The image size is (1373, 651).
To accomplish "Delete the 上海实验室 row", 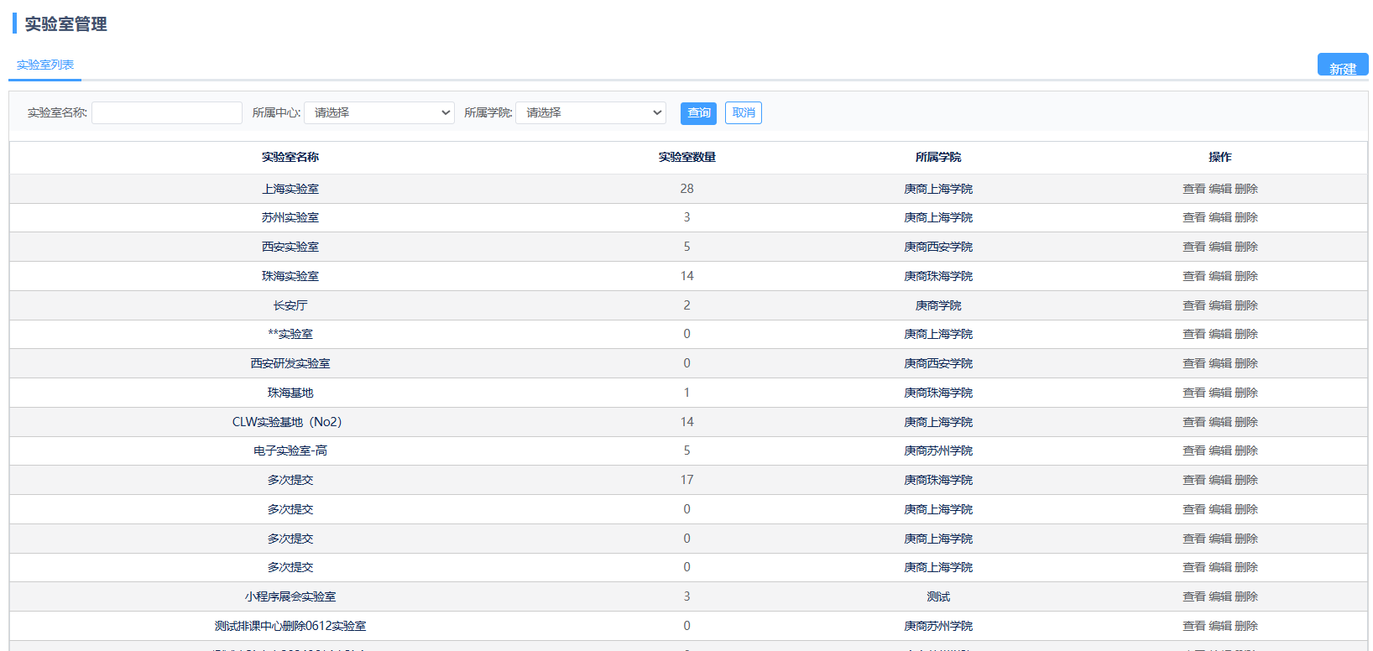I will click(x=1246, y=189).
